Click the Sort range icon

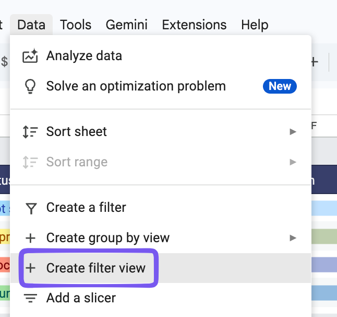pos(30,162)
